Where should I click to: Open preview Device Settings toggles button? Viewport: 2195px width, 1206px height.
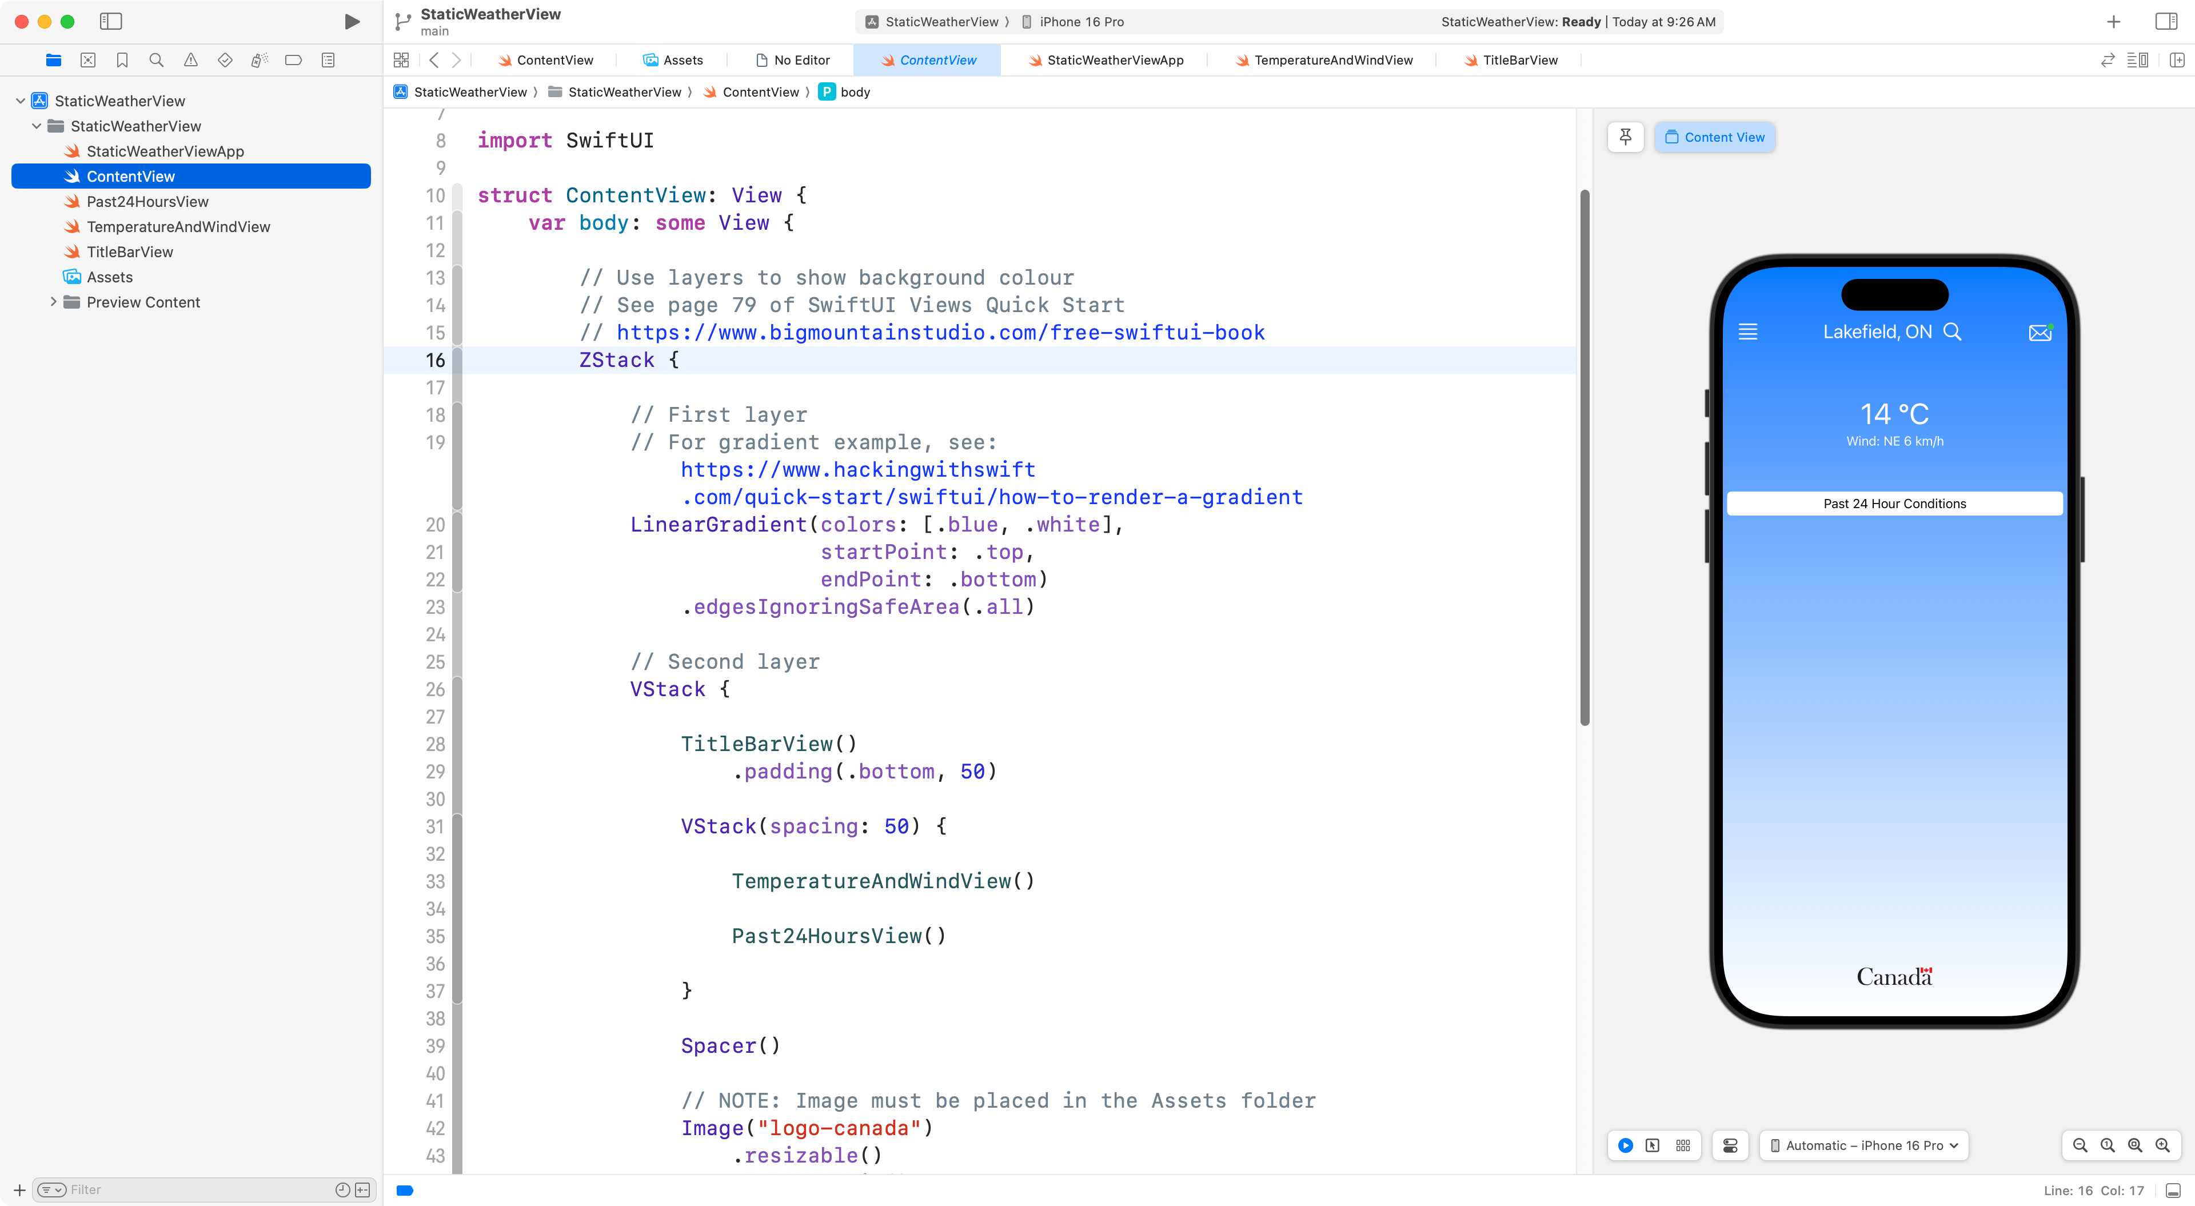1730,1145
